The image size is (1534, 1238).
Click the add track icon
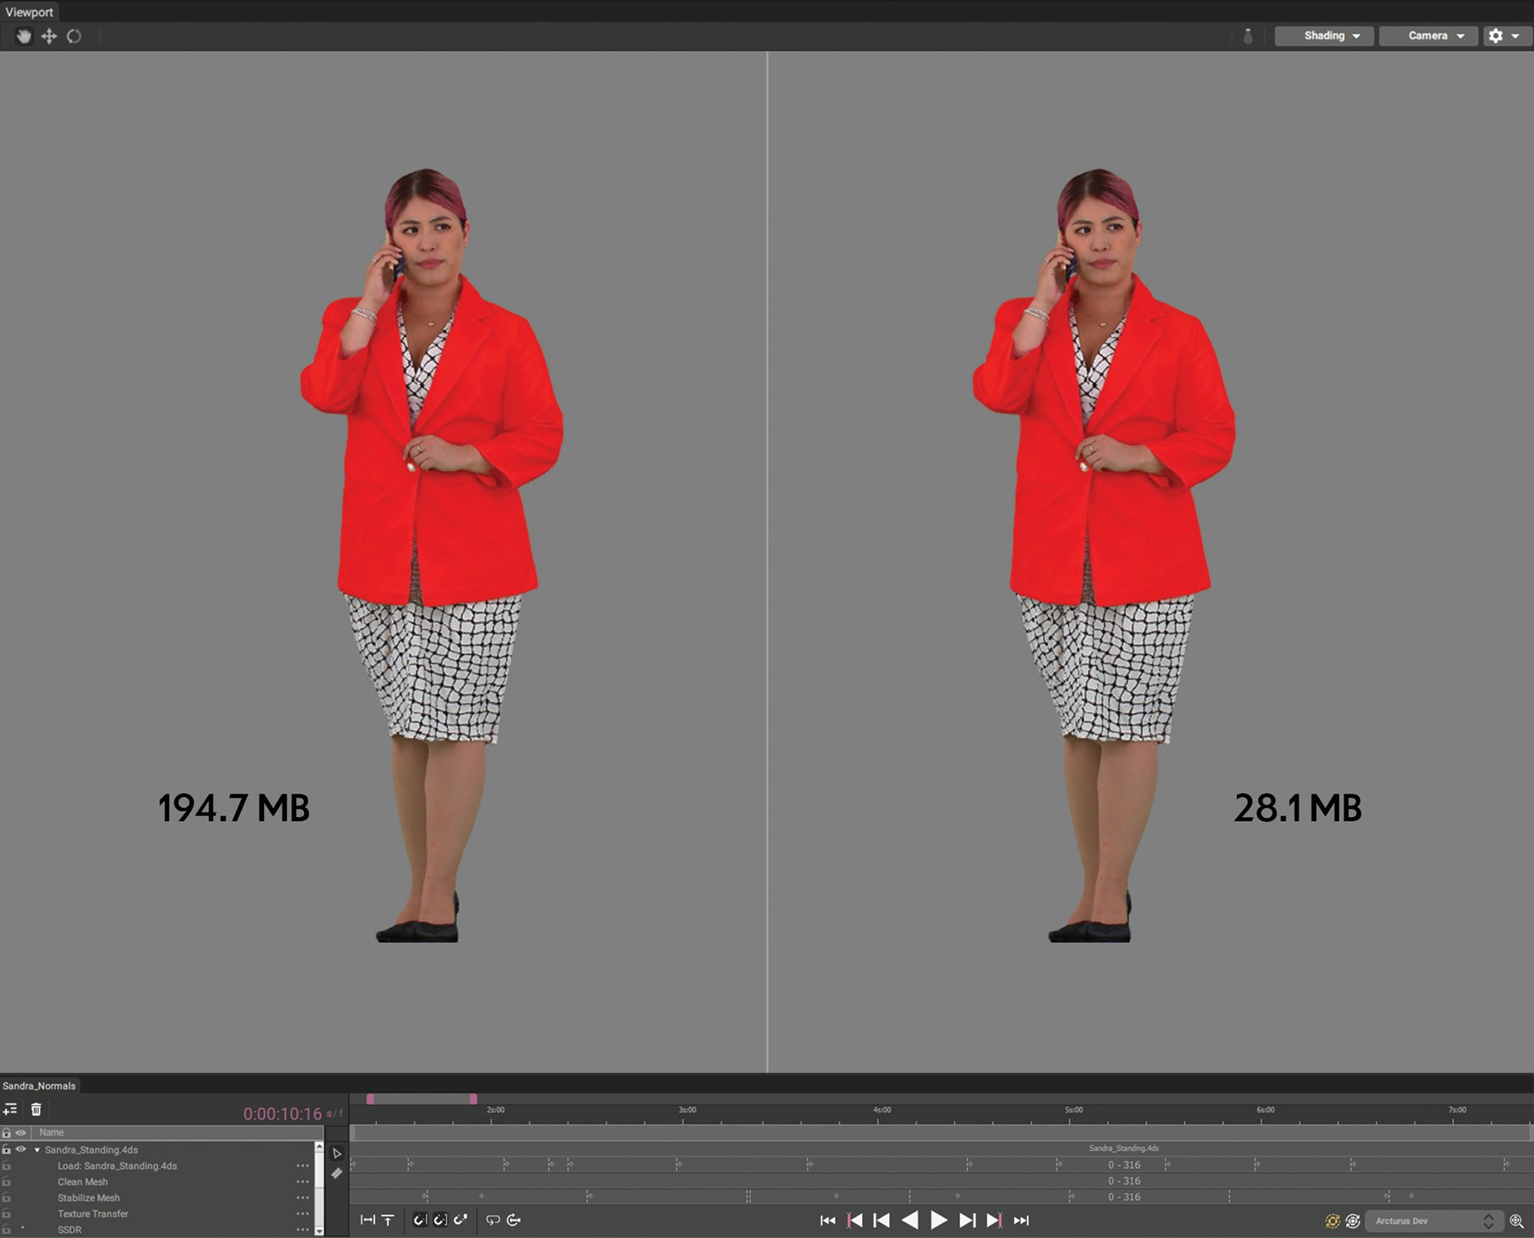(10, 1110)
